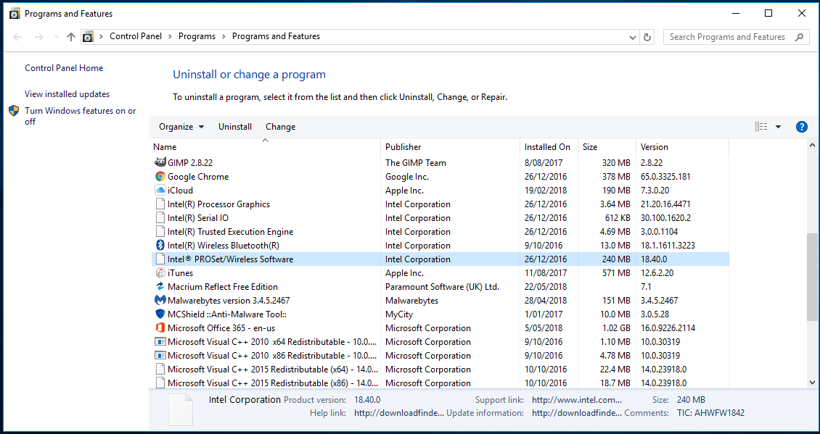Click the Control Panel icon in address bar

tap(88, 36)
